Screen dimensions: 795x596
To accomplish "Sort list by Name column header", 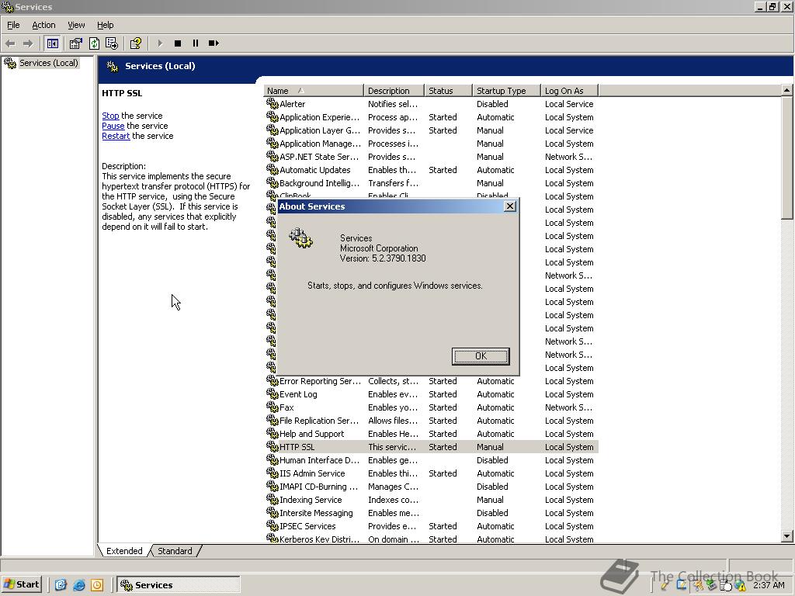I will tap(314, 91).
